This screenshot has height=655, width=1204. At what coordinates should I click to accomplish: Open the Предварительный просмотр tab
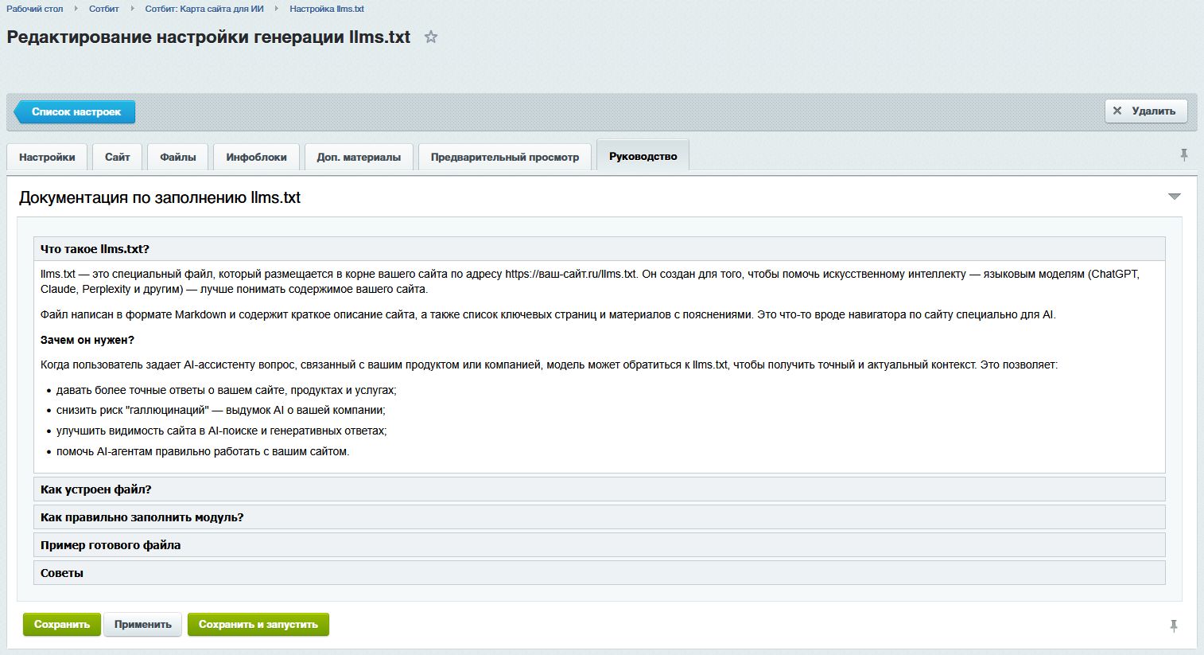504,156
